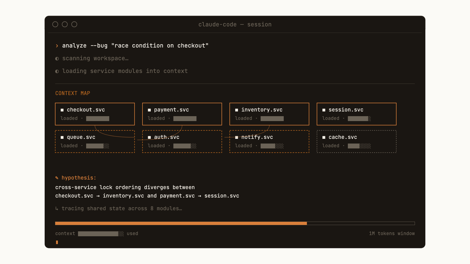Click the 'hypothesis:' label
The height and width of the screenshot is (264, 470).
coord(79,178)
